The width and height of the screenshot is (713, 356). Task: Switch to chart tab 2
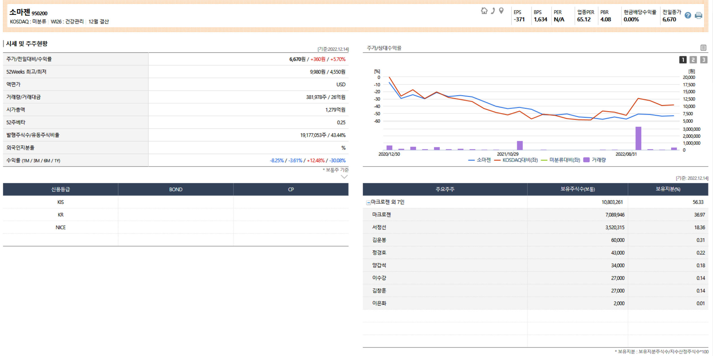click(x=693, y=60)
